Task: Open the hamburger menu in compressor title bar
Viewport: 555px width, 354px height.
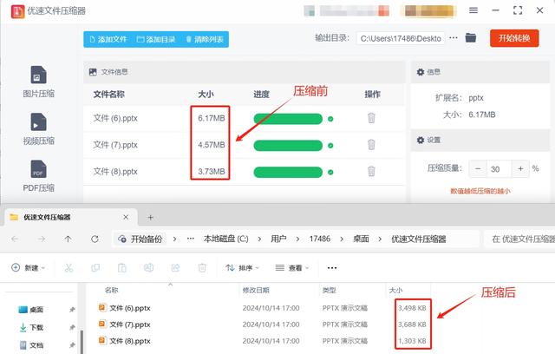Action: pos(473,10)
